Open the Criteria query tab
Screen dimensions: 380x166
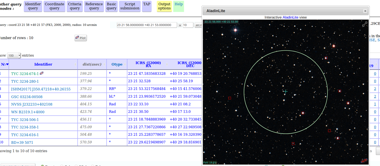[75, 6]
